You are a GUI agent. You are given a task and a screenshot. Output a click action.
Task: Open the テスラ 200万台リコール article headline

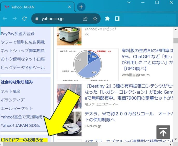(x=129, y=117)
